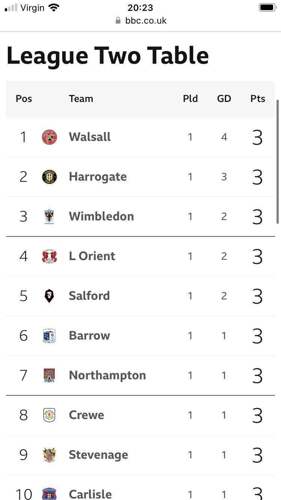Viewport: 281px width, 500px height.
Task: Tap the Leyton Orient crest icon
Action: 49,256
